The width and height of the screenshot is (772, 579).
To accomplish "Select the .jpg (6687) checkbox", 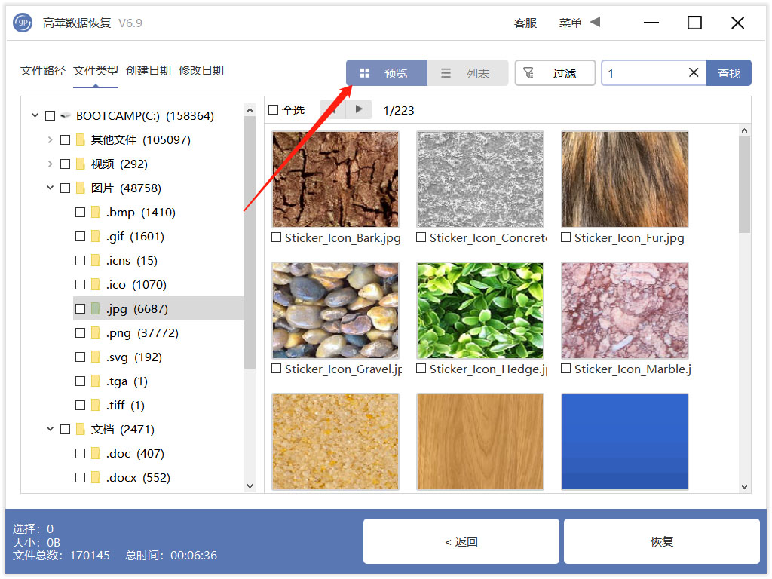I will 80,308.
